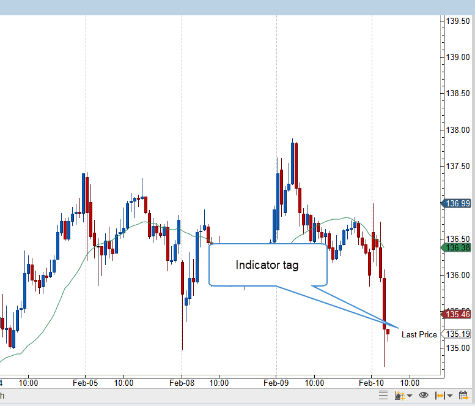Viewport: 475px width, 406px height.
Task: Click the add indicator chart icon
Action: (x=400, y=396)
